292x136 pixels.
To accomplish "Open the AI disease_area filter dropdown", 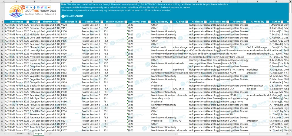I will click(228, 22).
